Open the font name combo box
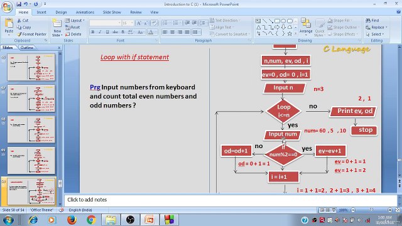This screenshot has width=402, height=226. point(105,23)
